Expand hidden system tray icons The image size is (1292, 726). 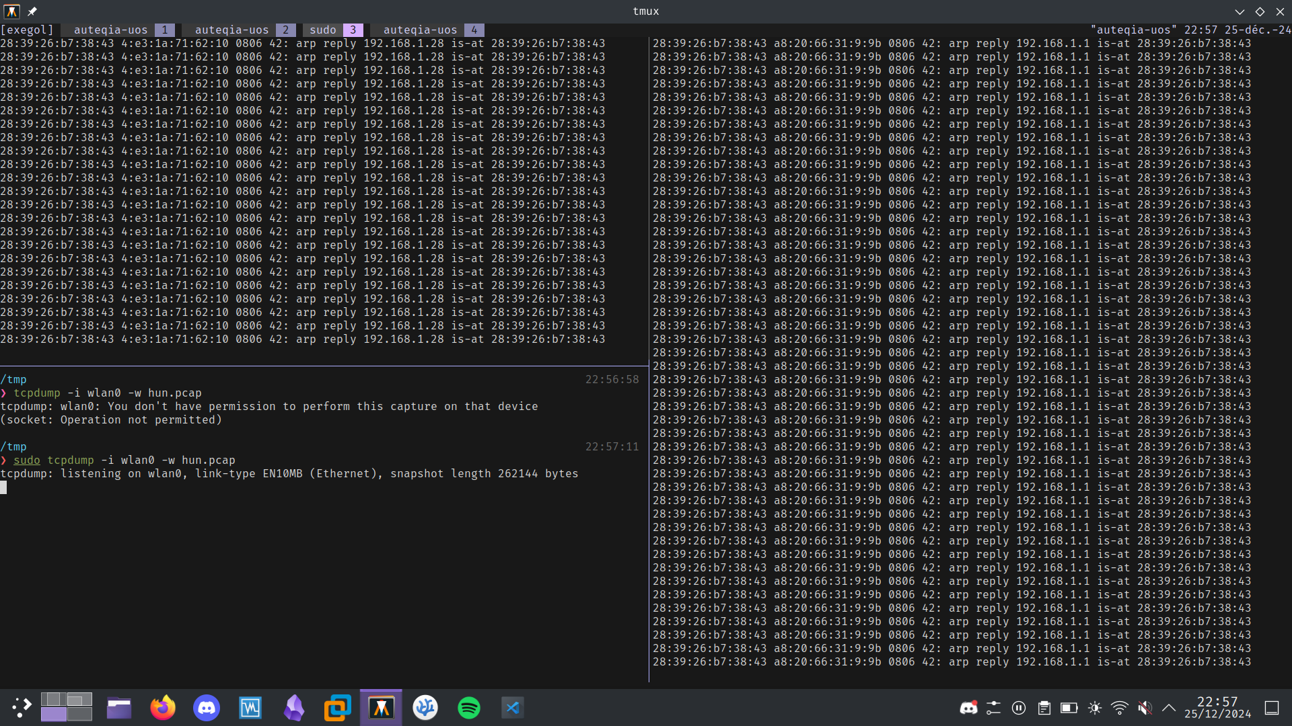(x=1169, y=707)
